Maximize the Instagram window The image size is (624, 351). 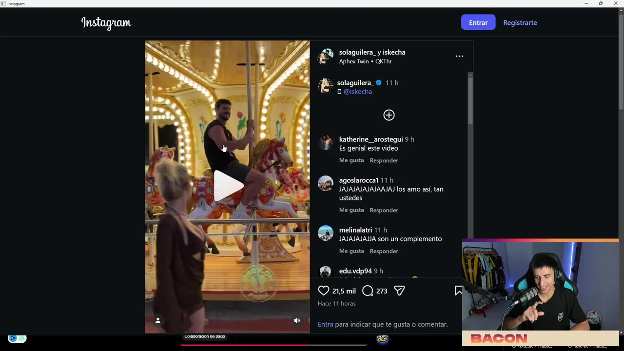pos(601,3)
